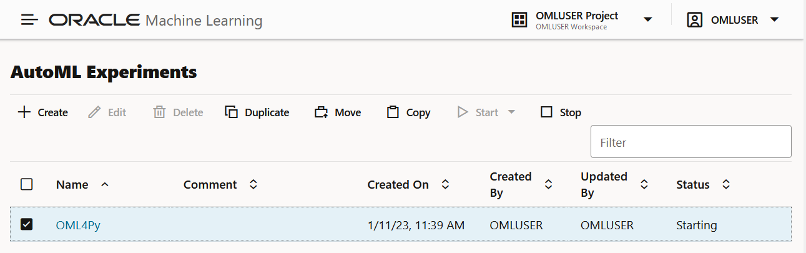Image resolution: width=806 pixels, height=253 pixels.
Task: Sort by the Comment column arrows
Action: pos(253,184)
